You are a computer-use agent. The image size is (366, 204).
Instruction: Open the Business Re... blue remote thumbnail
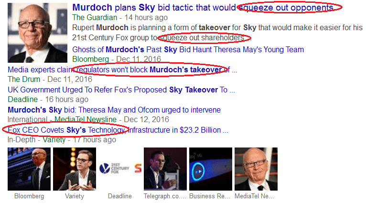[x=211, y=169]
